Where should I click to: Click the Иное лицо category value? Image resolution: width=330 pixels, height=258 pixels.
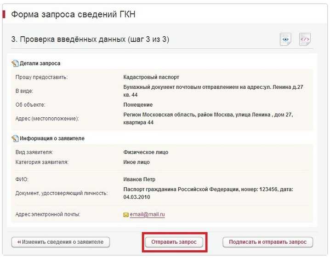137,162
